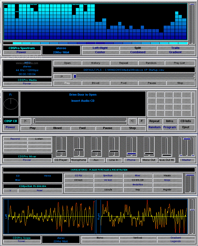The width and height of the screenshot is (198, 246).
Task: Open Visuals from the control panel
Action: 167,176
